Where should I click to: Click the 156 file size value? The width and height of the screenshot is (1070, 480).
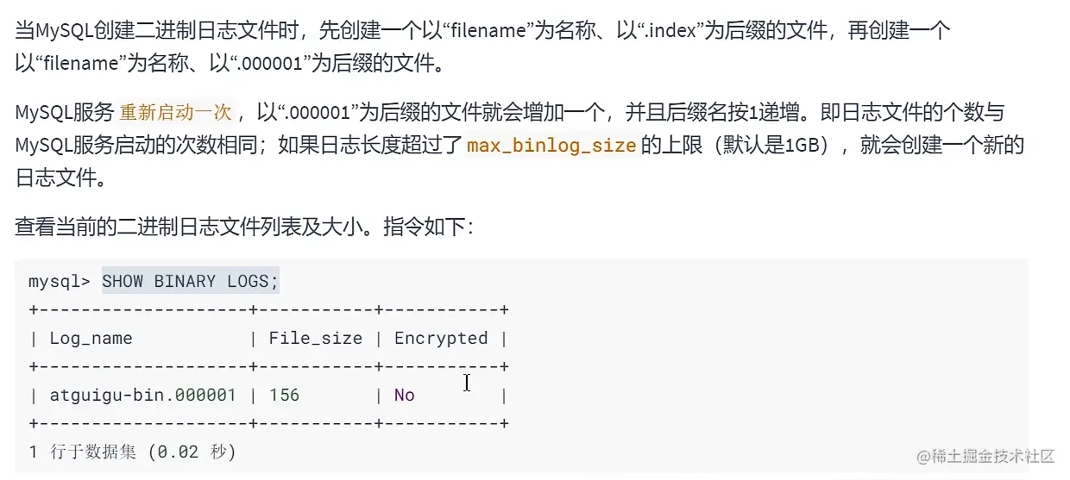(284, 396)
